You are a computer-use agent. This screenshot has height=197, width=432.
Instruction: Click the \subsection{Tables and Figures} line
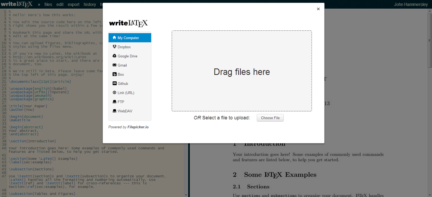(42, 193)
